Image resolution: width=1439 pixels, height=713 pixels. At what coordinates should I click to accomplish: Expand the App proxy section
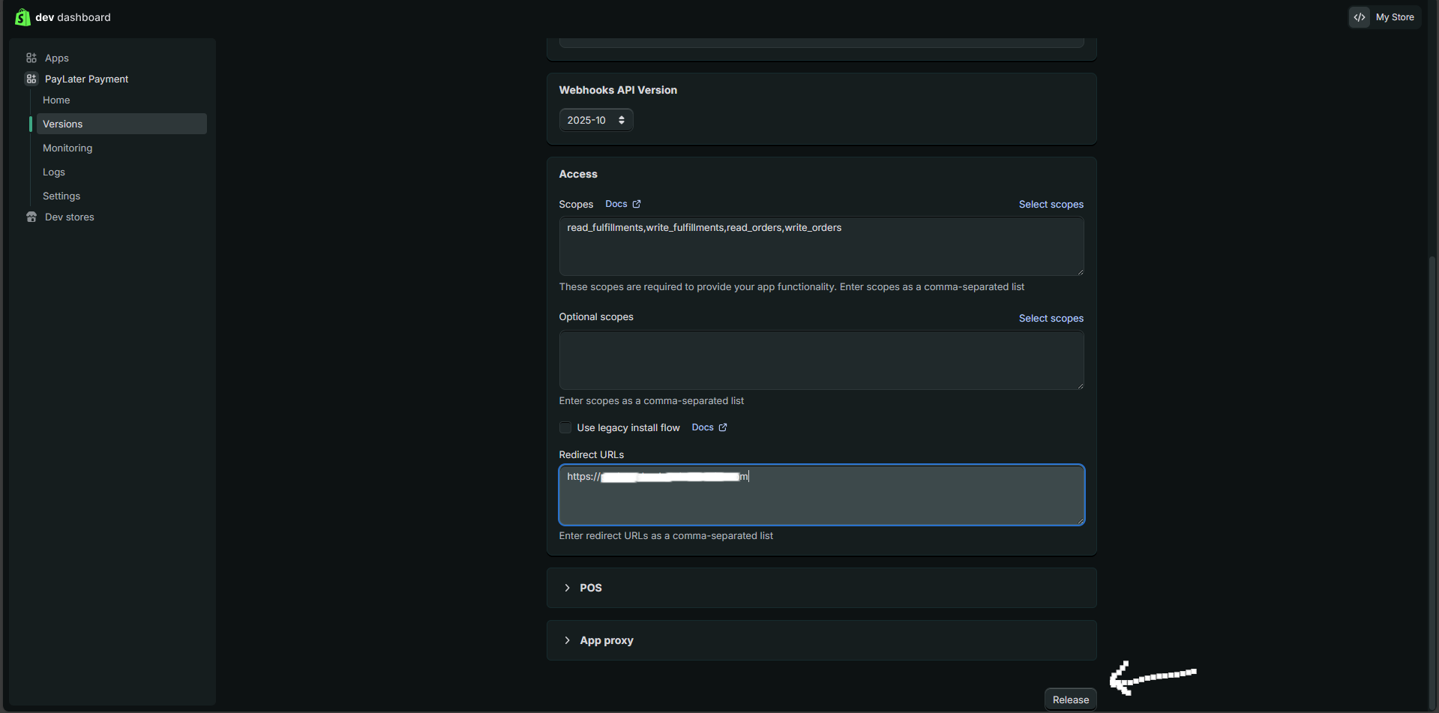click(822, 640)
